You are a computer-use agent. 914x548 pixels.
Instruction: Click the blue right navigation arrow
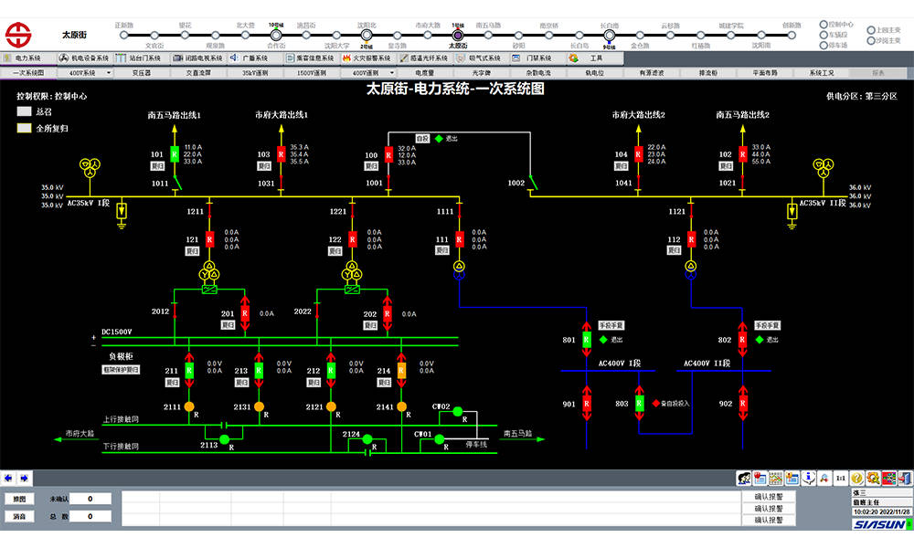(23, 478)
